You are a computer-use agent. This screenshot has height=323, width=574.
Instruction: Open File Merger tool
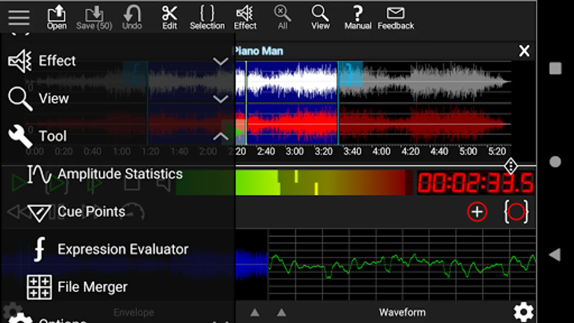click(x=92, y=287)
